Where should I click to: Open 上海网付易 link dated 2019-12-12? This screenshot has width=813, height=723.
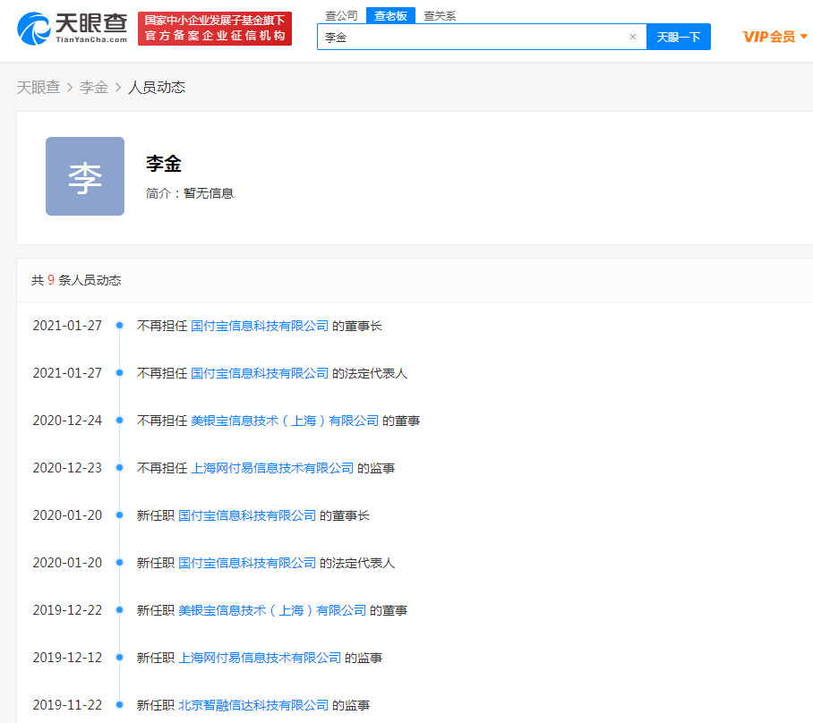260,658
